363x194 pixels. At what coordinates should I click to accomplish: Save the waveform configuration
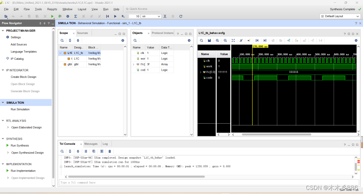pyautogui.click(x=209, y=41)
